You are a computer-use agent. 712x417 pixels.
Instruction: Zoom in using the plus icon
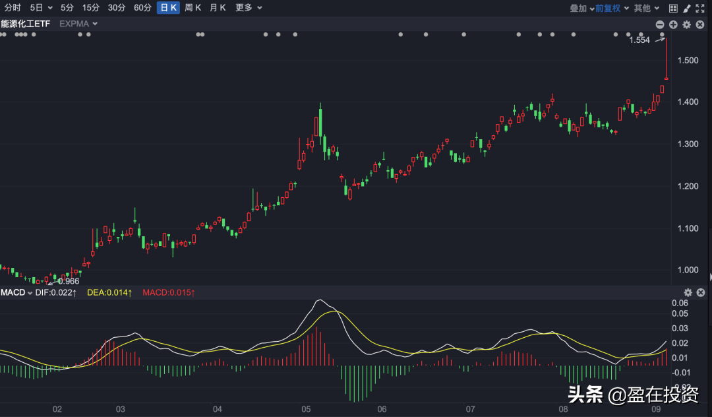[x=672, y=24]
